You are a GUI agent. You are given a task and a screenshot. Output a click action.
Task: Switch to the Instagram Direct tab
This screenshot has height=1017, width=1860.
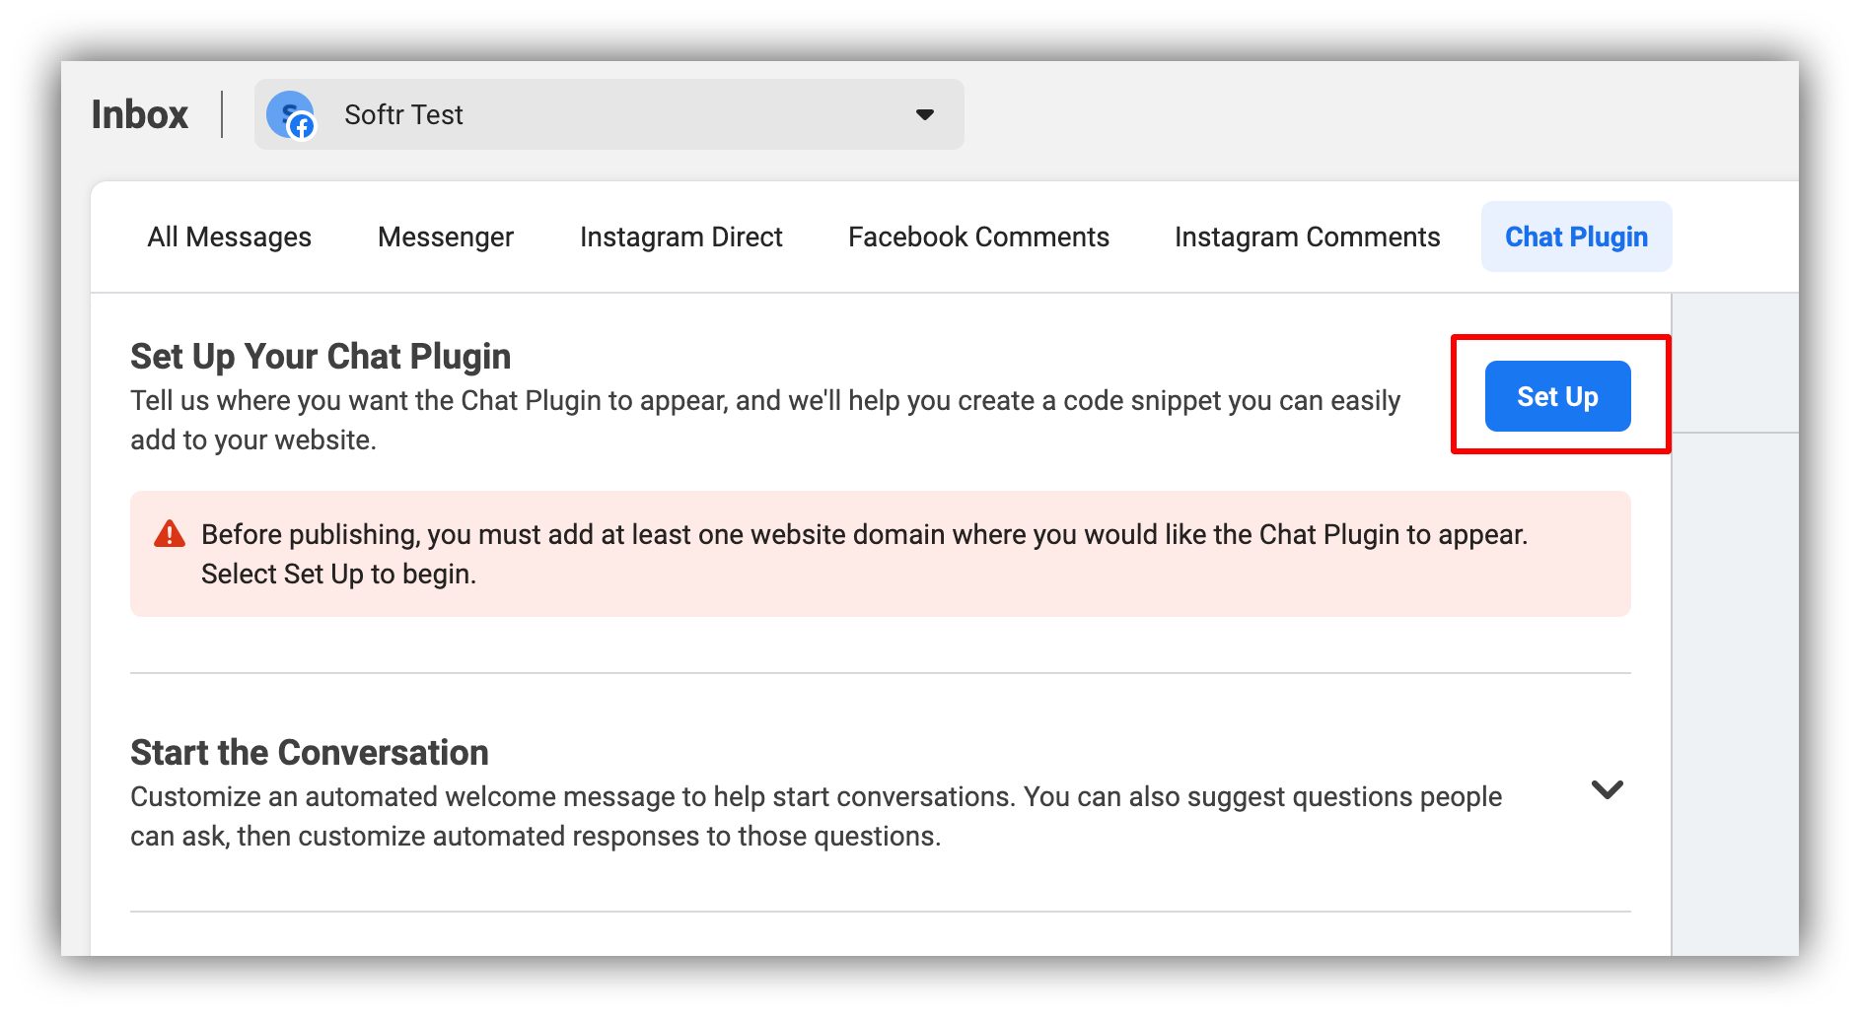(x=681, y=237)
